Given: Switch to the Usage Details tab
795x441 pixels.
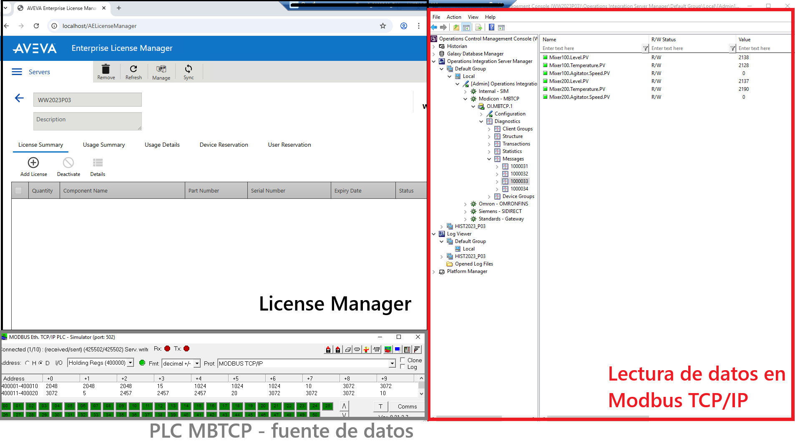Looking at the screenshot, I should pyautogui.click(x=162, y=145).
